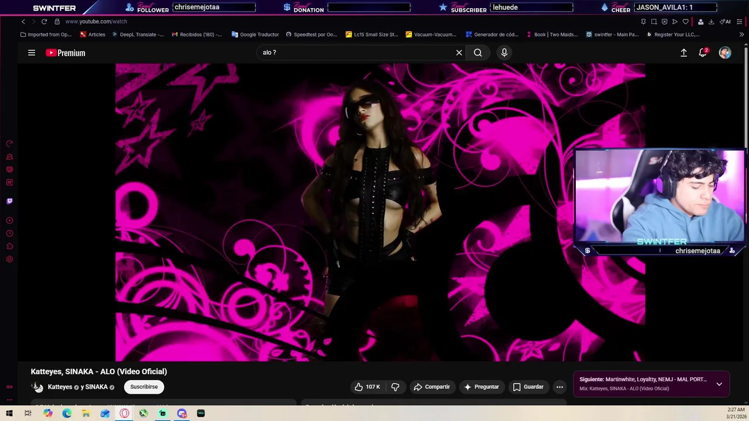Start voice search with the microphone icon
This screenshot has width=749, height=421.
504,53
